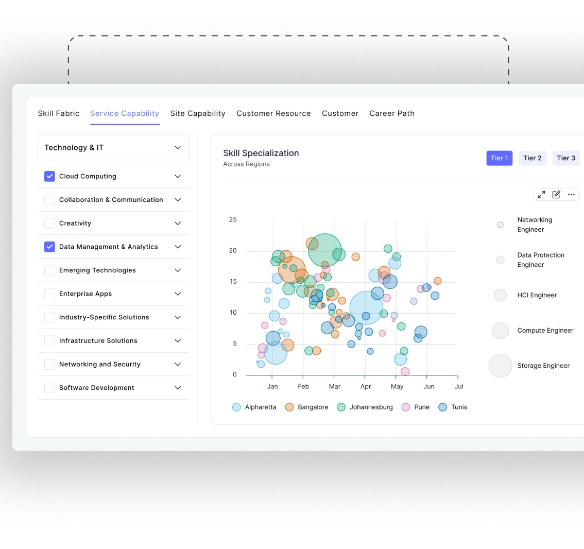The image size is (584, 549).
Task: Switch to the Skill Fabric tab
Action: click(x=59, y=113)
